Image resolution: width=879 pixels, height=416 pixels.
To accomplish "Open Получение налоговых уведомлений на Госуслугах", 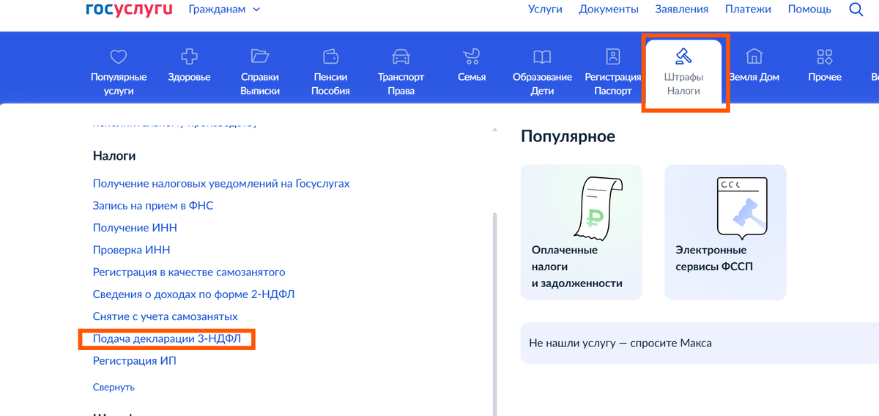I will tap(221, 184).
